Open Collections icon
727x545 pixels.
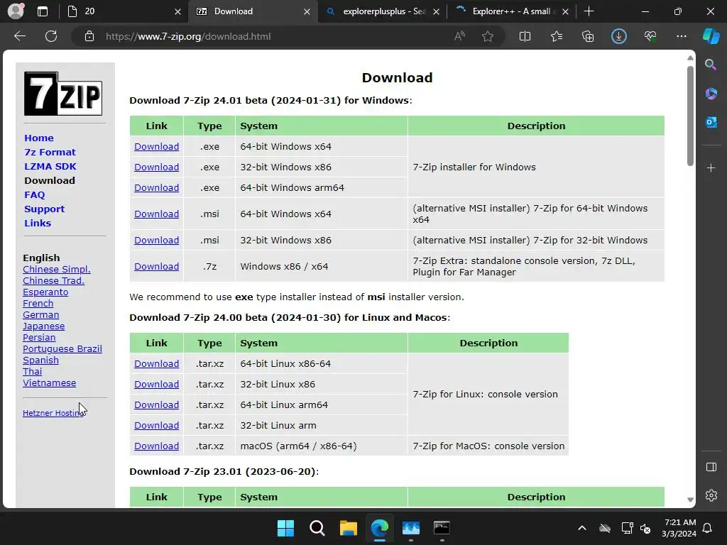point(588,36)
